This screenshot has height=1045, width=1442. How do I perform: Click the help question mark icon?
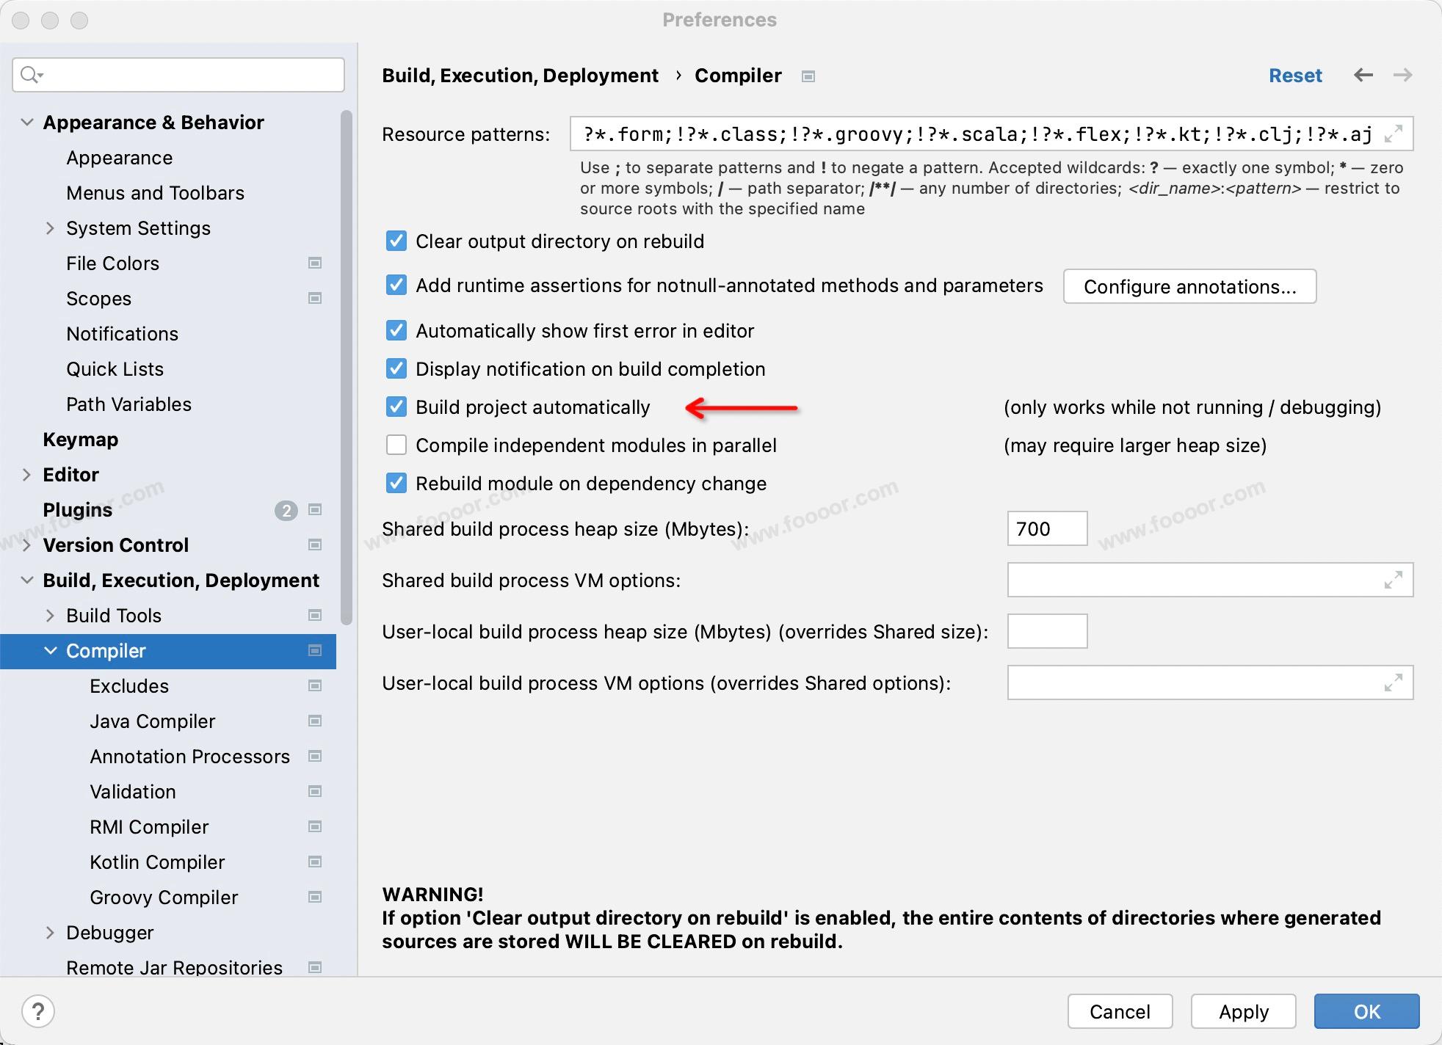[x=38, y=1011]
